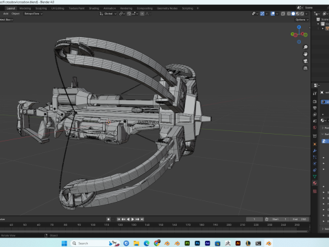329x247 pixels.
Task: Click the current frame number field
Action: pyautogui.click(x=254, y=219)
